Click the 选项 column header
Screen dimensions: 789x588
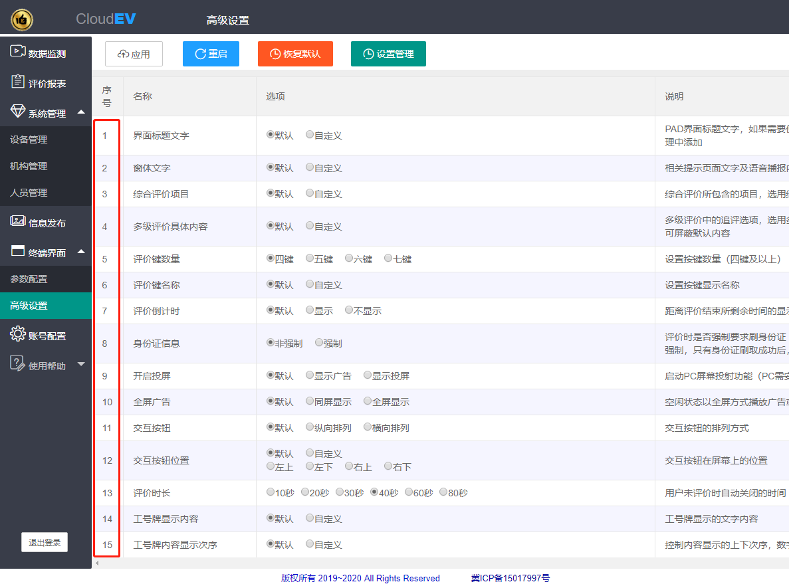[x=275, y=96]
